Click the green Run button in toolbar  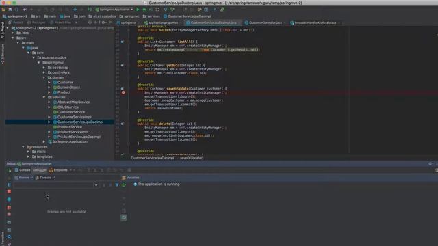pos(138,10)
